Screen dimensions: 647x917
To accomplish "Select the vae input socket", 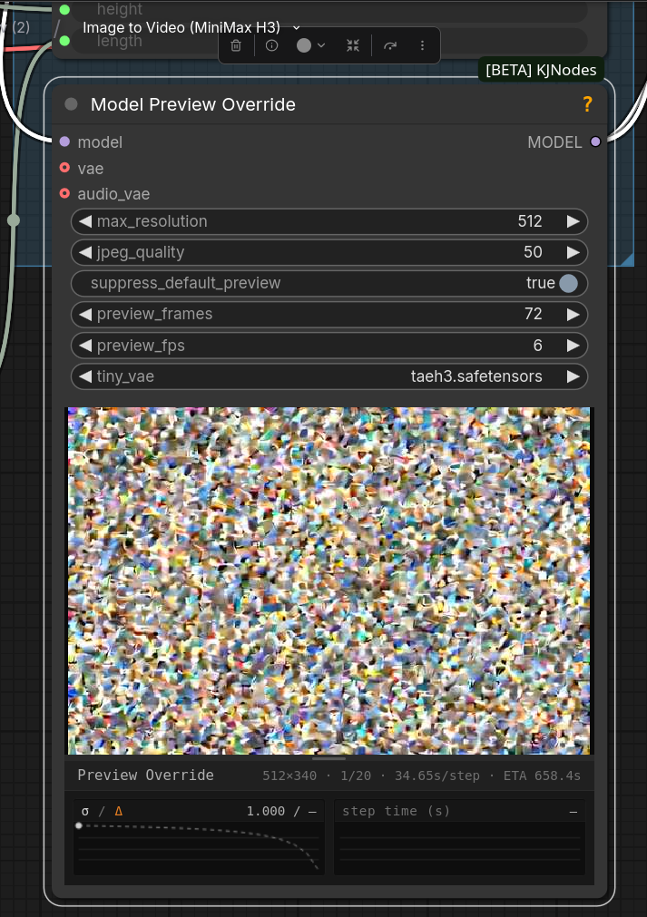I will tap(65, 168).
